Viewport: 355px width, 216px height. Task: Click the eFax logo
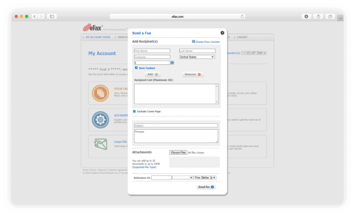click(x=93, y=27)
